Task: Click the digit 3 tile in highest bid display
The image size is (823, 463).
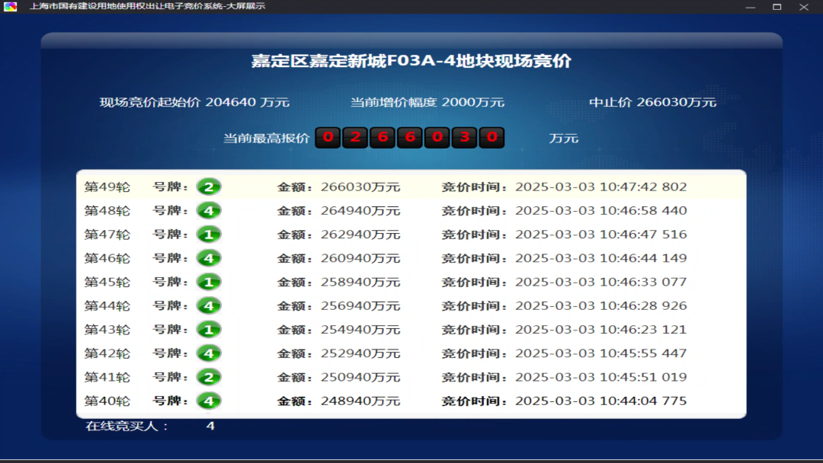Action: click(x=464, y=138)
